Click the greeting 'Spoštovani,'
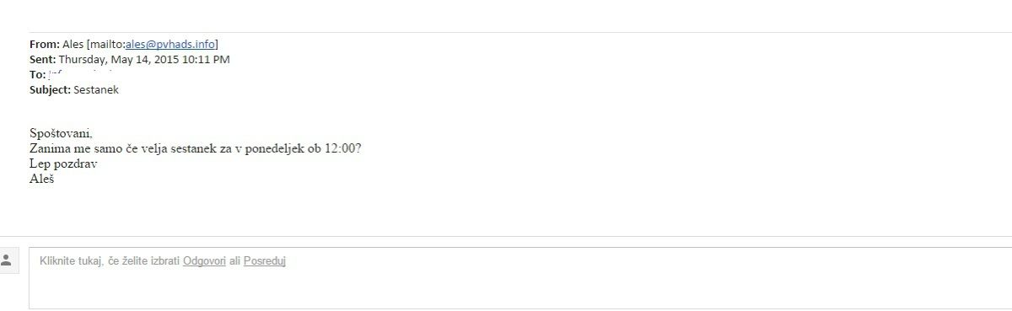Screen dimensions: 1012x311 61,134
